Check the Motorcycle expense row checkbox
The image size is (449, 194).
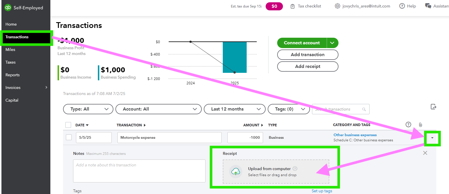[69, 137]
